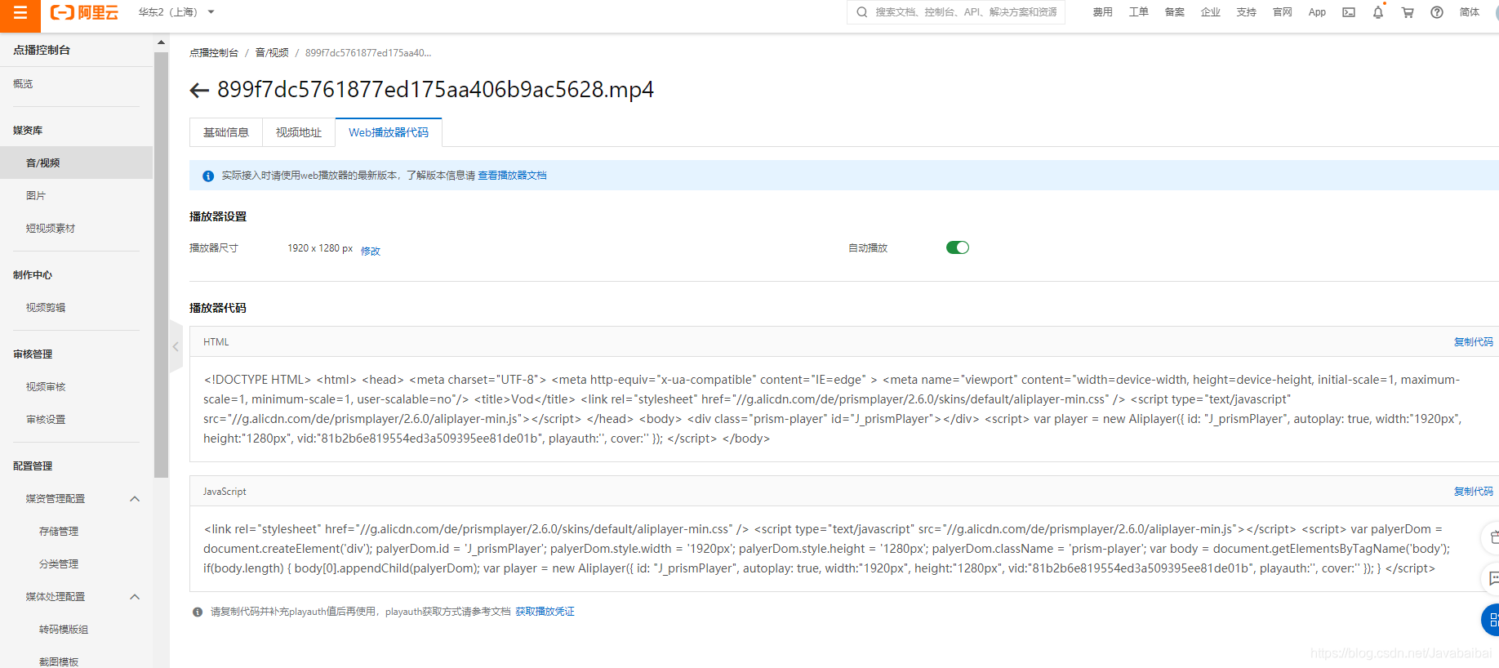Copy the JavaScript code with 复制代码
The height and width of the screenshot is (668, 1499).
tap(1474, 492)
